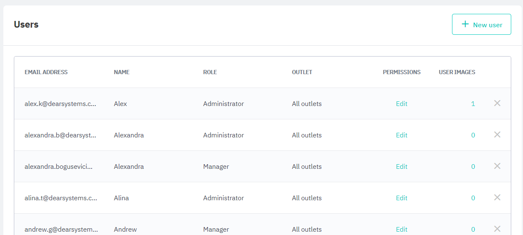Edit permissions for Alina
523x235 pixels.
coord(402,198)
